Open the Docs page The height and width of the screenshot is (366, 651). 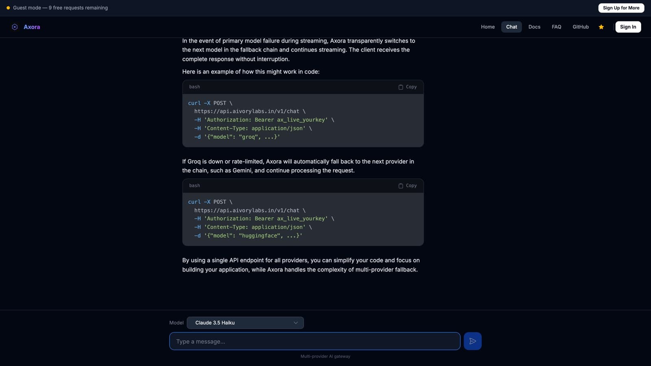pos(534,27)
